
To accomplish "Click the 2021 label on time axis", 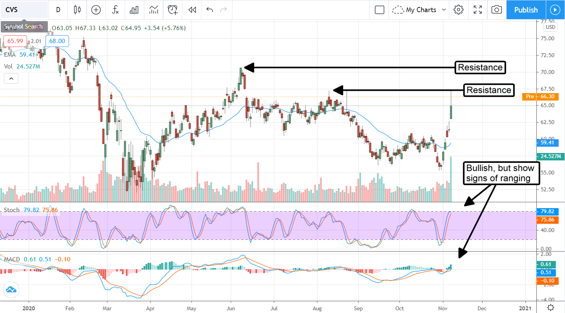I will 525,308.
